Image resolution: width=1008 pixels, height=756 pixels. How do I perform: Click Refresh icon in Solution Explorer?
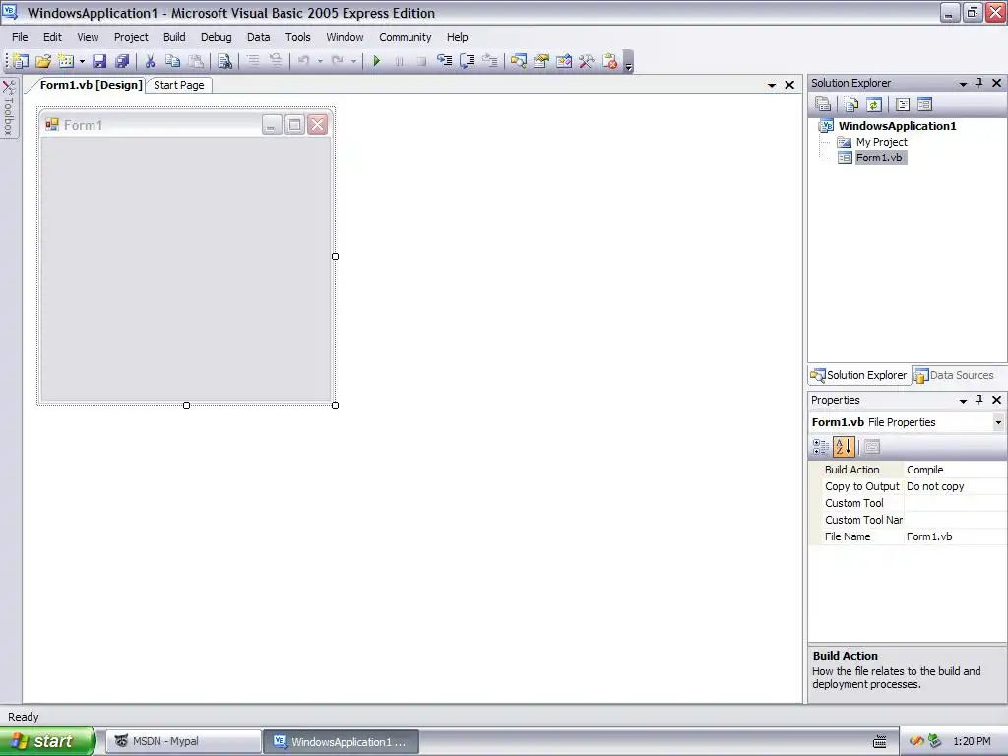(874, 104)
